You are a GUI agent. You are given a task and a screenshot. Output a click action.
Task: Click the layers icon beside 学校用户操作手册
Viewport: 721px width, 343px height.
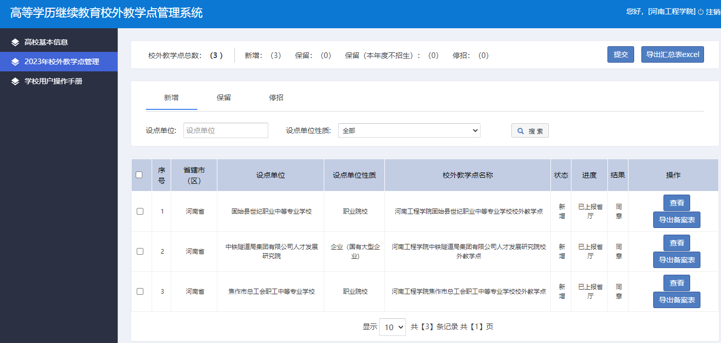coord(15,81)
